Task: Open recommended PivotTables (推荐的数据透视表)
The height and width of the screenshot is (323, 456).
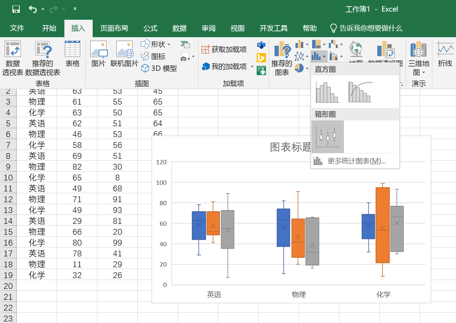Action: (43, 58)
